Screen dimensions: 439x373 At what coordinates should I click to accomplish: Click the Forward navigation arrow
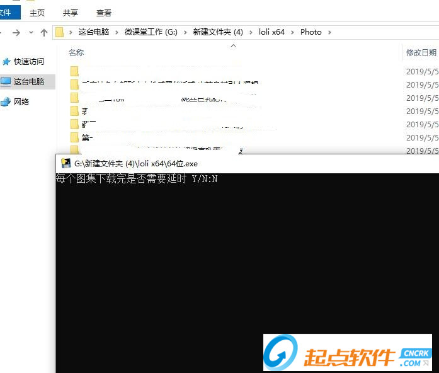[16, 33]
